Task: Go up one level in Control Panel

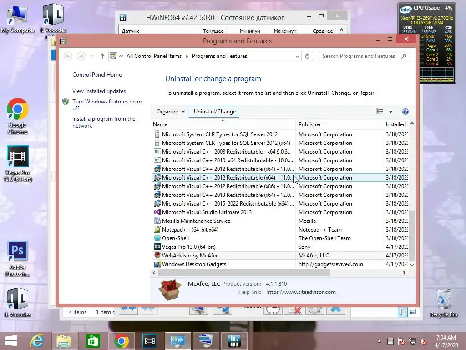Action: coord(102,56)
